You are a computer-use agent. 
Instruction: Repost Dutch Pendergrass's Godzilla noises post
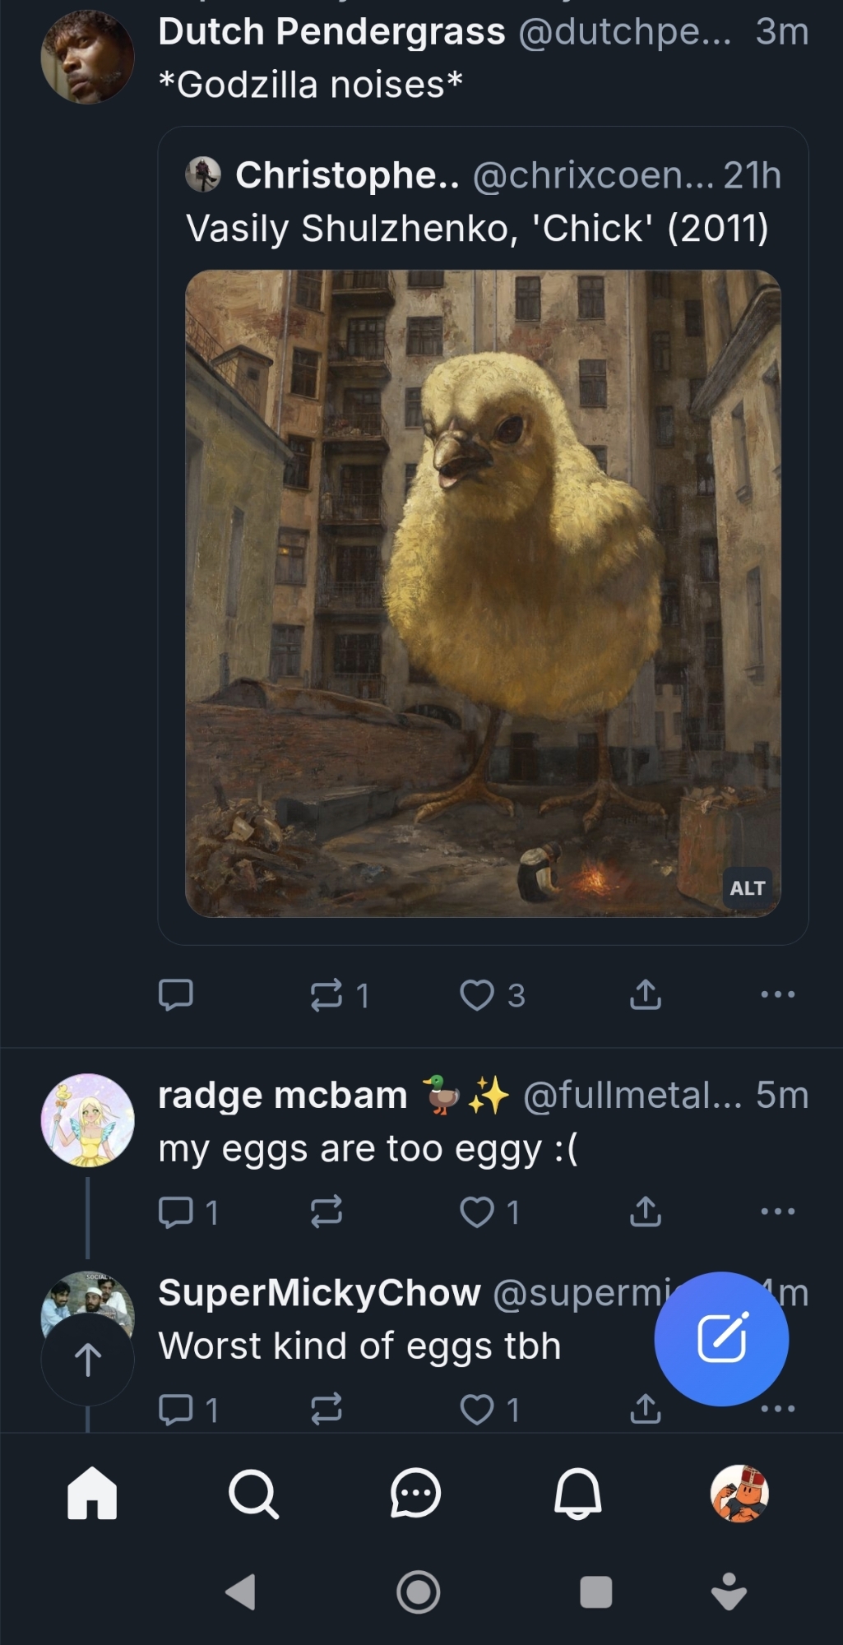[327, 994]
